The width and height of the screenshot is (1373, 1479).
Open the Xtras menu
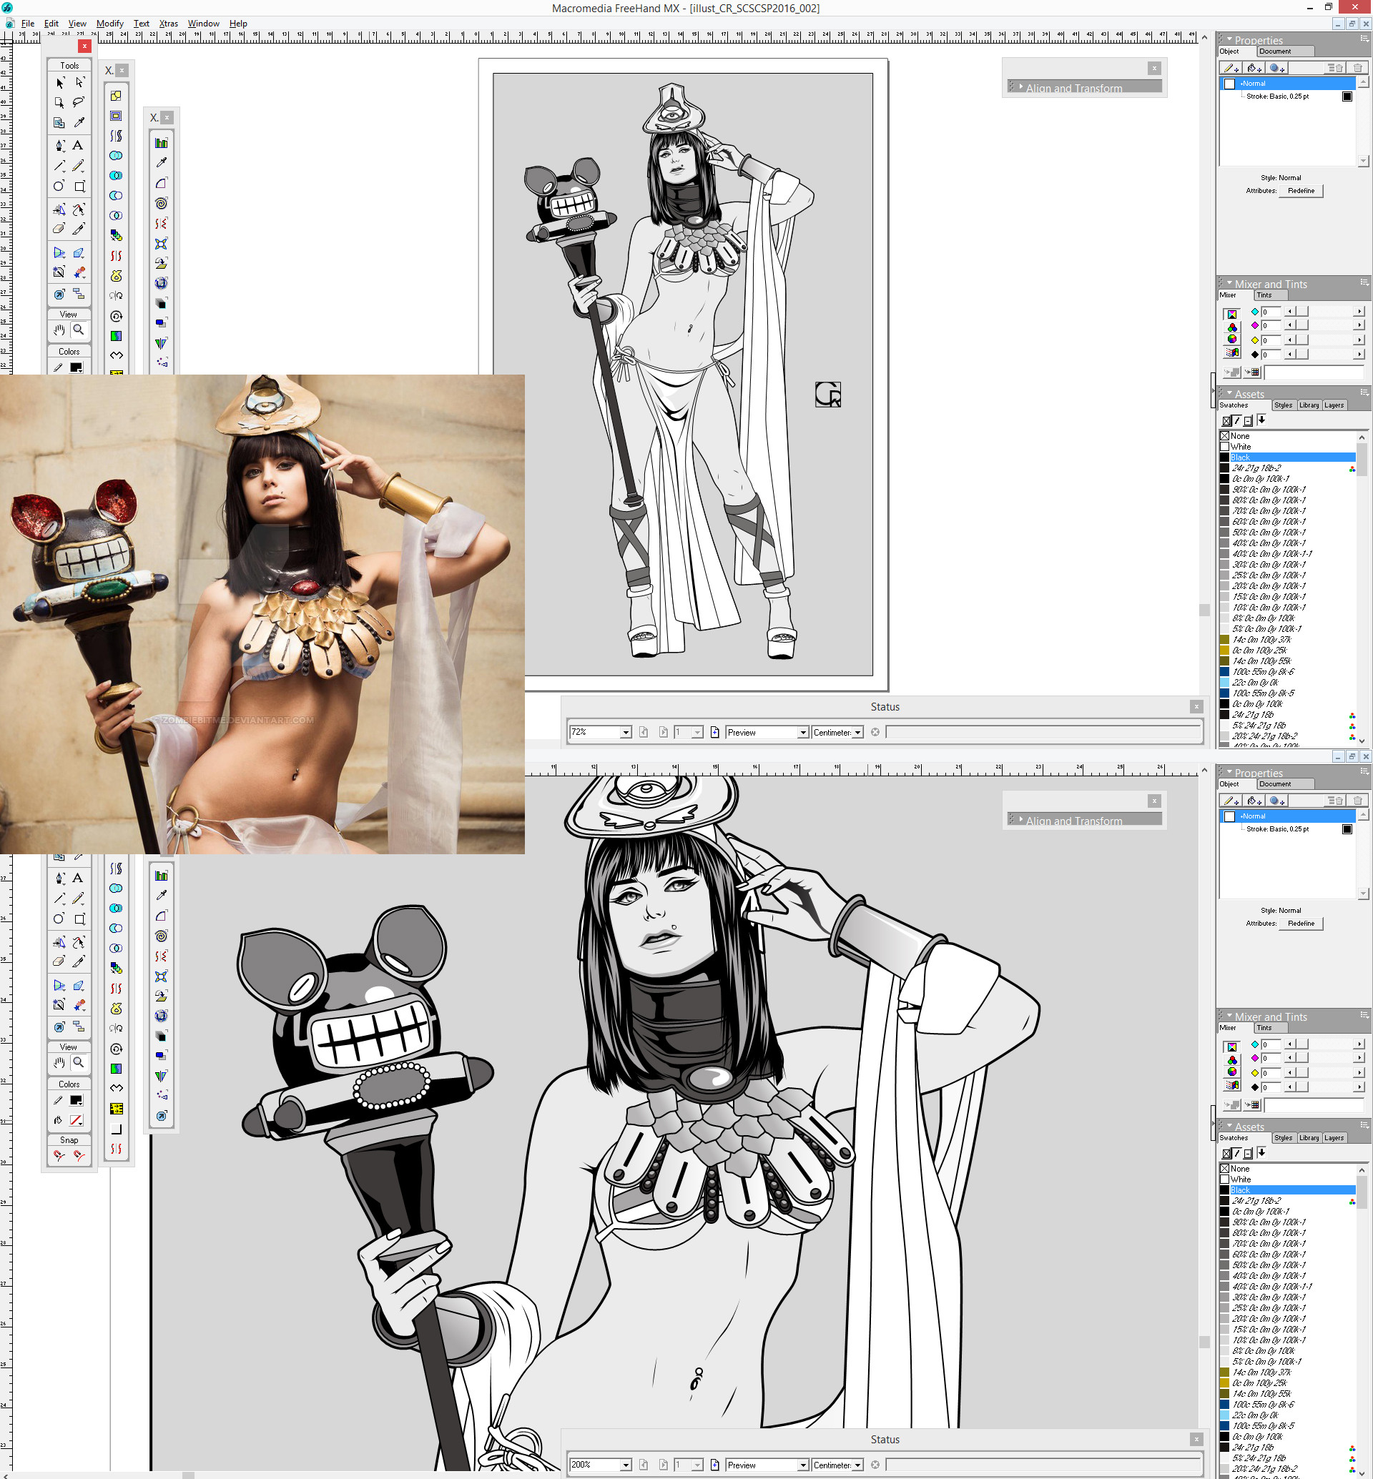(169, 24)
